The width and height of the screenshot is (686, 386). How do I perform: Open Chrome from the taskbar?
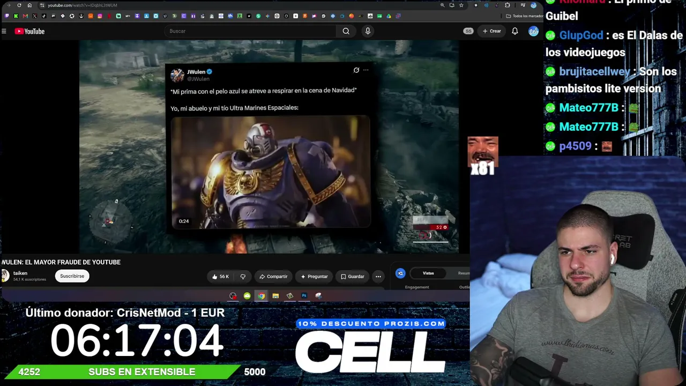[x=261, y=296]
